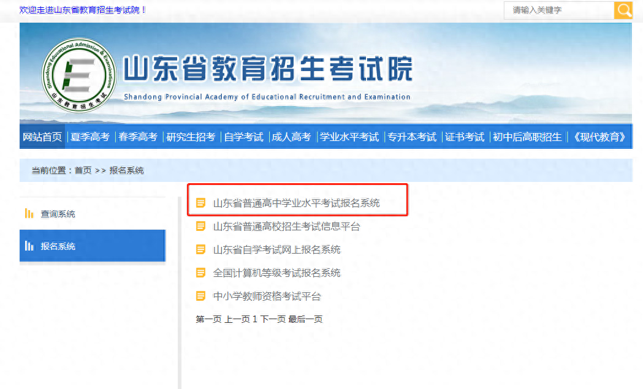The image size is (643, 389).
Task: Select 研究生招考 in the navigation bar
Action: pos(191,137)
